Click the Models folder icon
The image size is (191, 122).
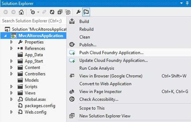(20, 80)
